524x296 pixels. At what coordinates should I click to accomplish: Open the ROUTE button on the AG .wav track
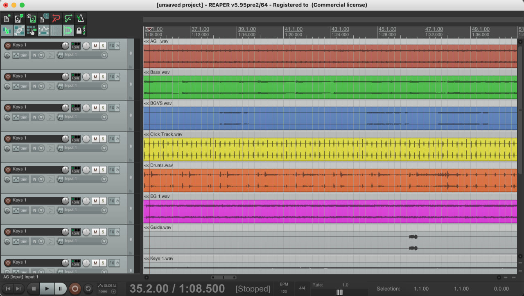[x=76, y=45]
